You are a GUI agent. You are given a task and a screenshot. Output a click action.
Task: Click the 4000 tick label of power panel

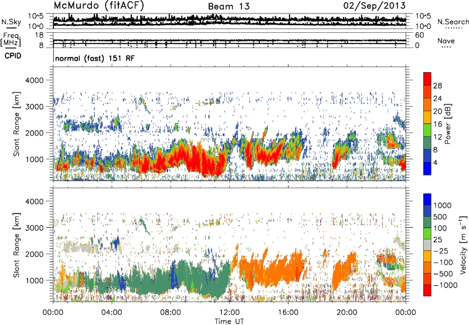click(35, 80)
